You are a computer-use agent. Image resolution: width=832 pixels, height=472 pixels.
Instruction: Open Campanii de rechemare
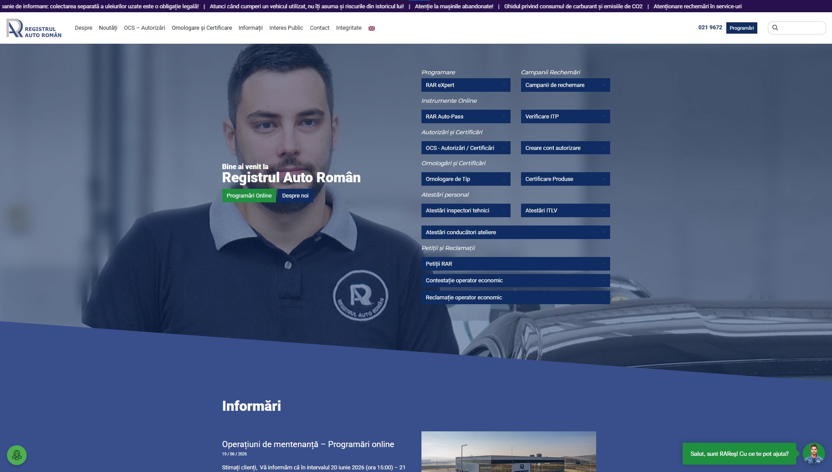pos(565,85)
